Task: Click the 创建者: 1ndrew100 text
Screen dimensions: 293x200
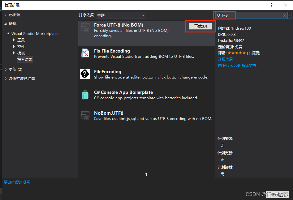Action: point(235,28)
